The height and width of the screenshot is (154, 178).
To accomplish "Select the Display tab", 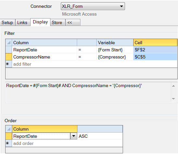I will pyautogui.click(x=40, y=22).
